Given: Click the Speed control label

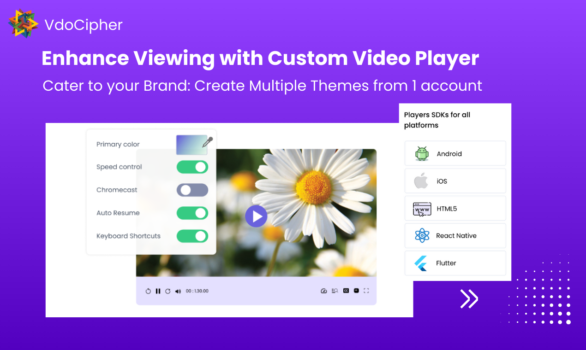Looking at the screenshot, I should (x=119, y=167).
